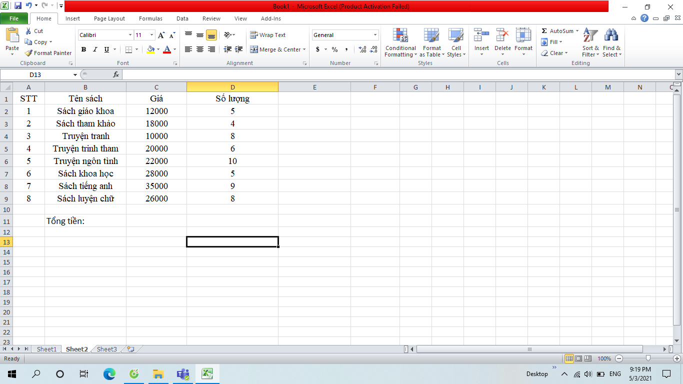Click the Format as Table button
The height and width of the screenshot is (384, 683).
431,42
